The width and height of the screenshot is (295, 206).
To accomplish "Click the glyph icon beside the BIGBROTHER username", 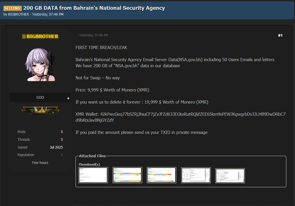I will [24, 36].
